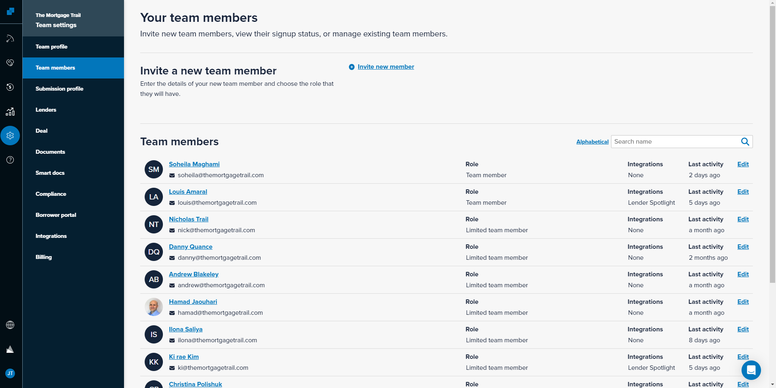Click the settings gear icon in left rail

pyautogui.click(x=10, y=136)
